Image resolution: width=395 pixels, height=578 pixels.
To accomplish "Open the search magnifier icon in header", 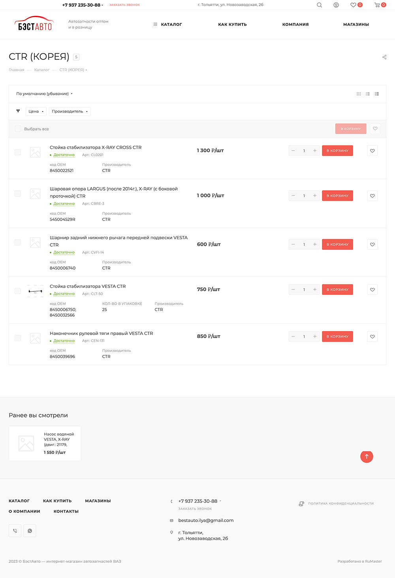I will pyautogui.click(x=319, y=5).
